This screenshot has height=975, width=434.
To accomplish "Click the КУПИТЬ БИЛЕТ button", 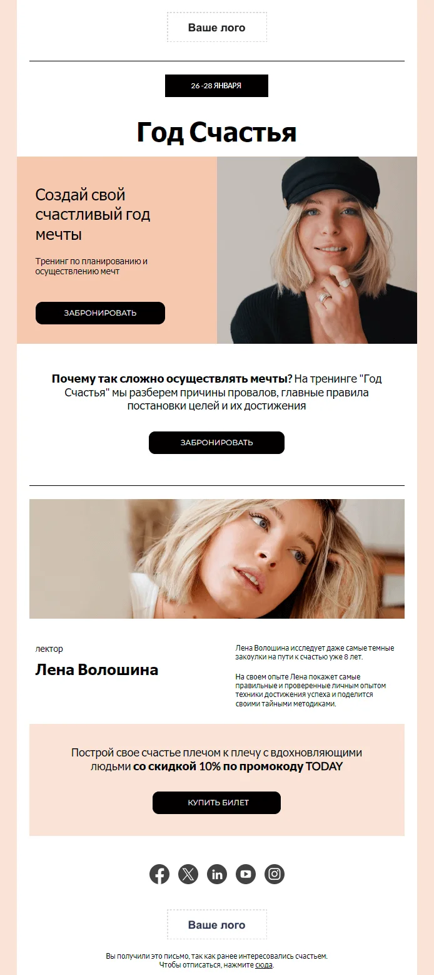I will click(216, 803).
